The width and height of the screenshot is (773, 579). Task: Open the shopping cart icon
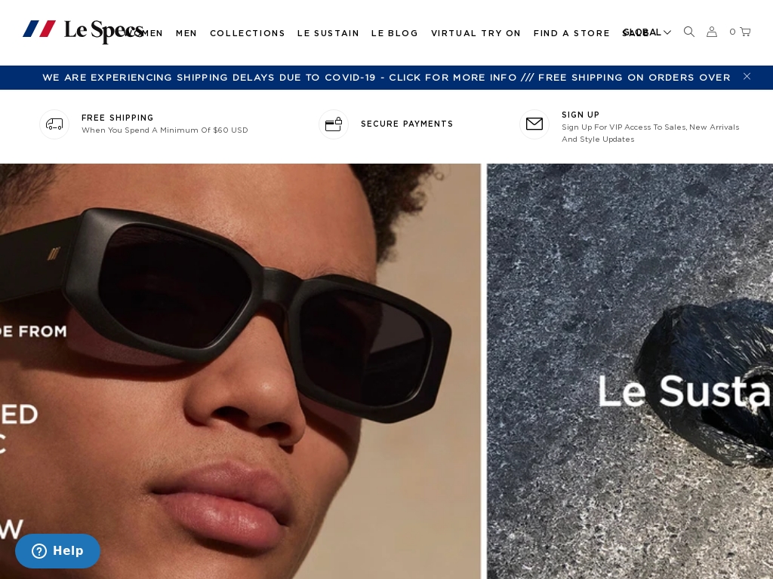745,32
